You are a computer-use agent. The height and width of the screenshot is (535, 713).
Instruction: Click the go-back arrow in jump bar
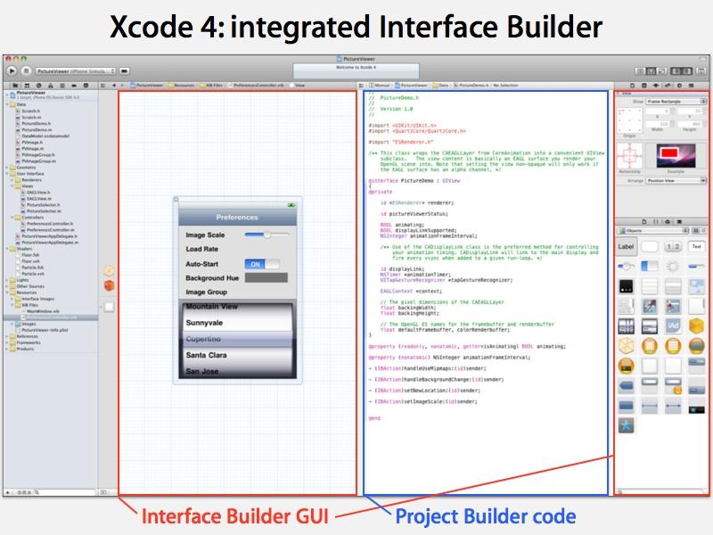[x=114, y=86]
